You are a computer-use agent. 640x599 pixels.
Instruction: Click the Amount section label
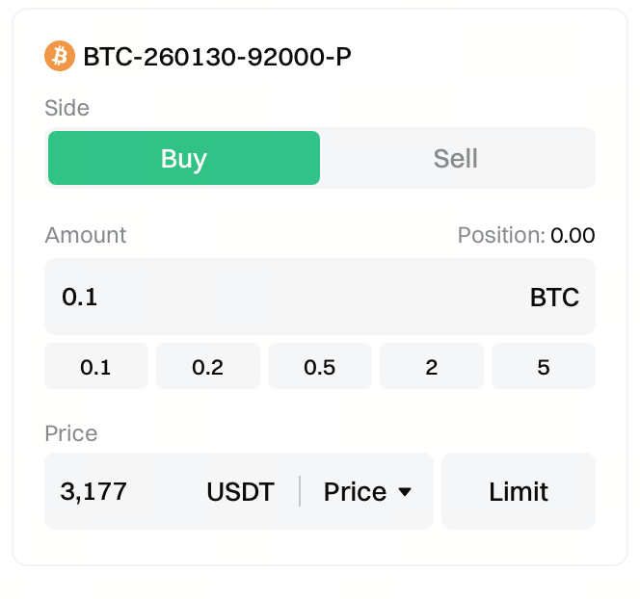(x=86, y=235)
